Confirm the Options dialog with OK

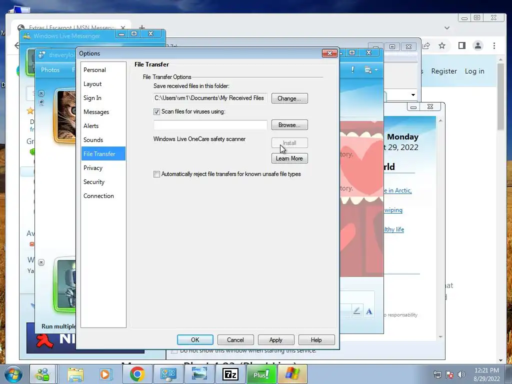pos(195,340)
